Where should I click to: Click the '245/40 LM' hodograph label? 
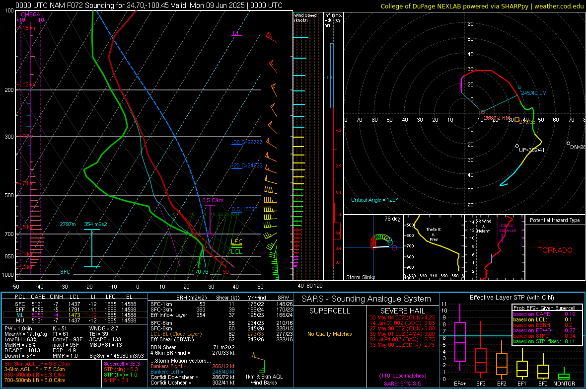[x=534, y=93]
